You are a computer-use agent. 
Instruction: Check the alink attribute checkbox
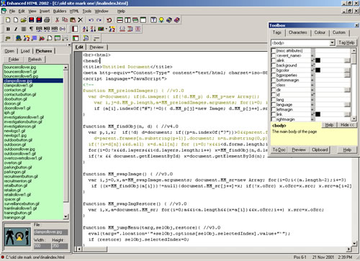tap(274, 60)
